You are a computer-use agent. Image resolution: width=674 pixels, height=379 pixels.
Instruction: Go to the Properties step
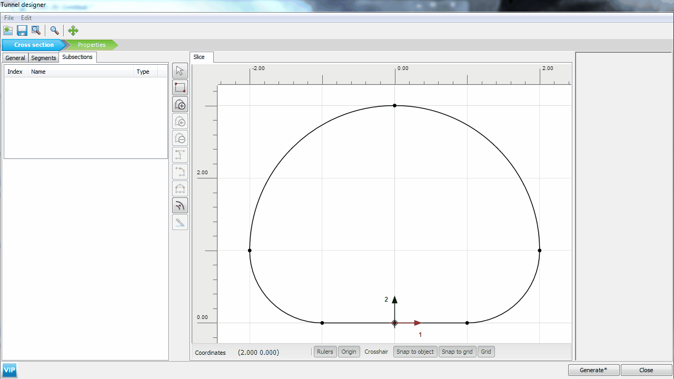click(92, 45)
